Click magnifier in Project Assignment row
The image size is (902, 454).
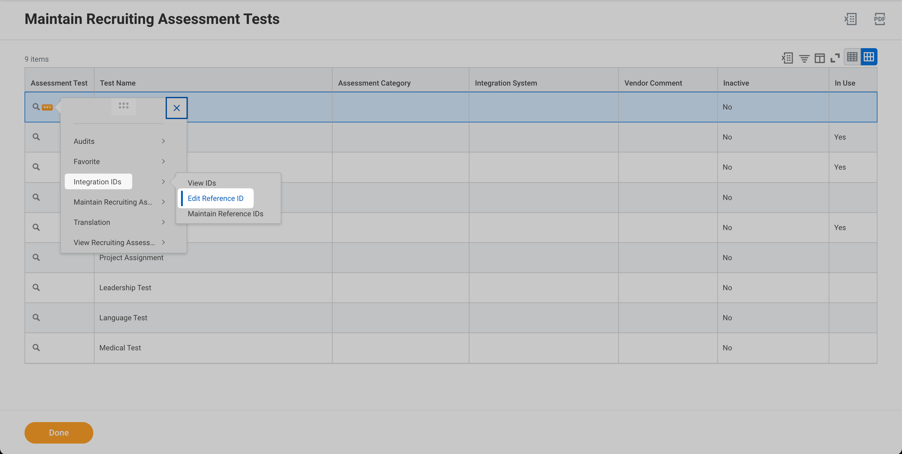tap(36, 257)
